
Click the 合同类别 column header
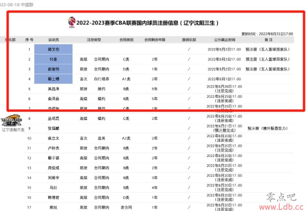(126, 40)
